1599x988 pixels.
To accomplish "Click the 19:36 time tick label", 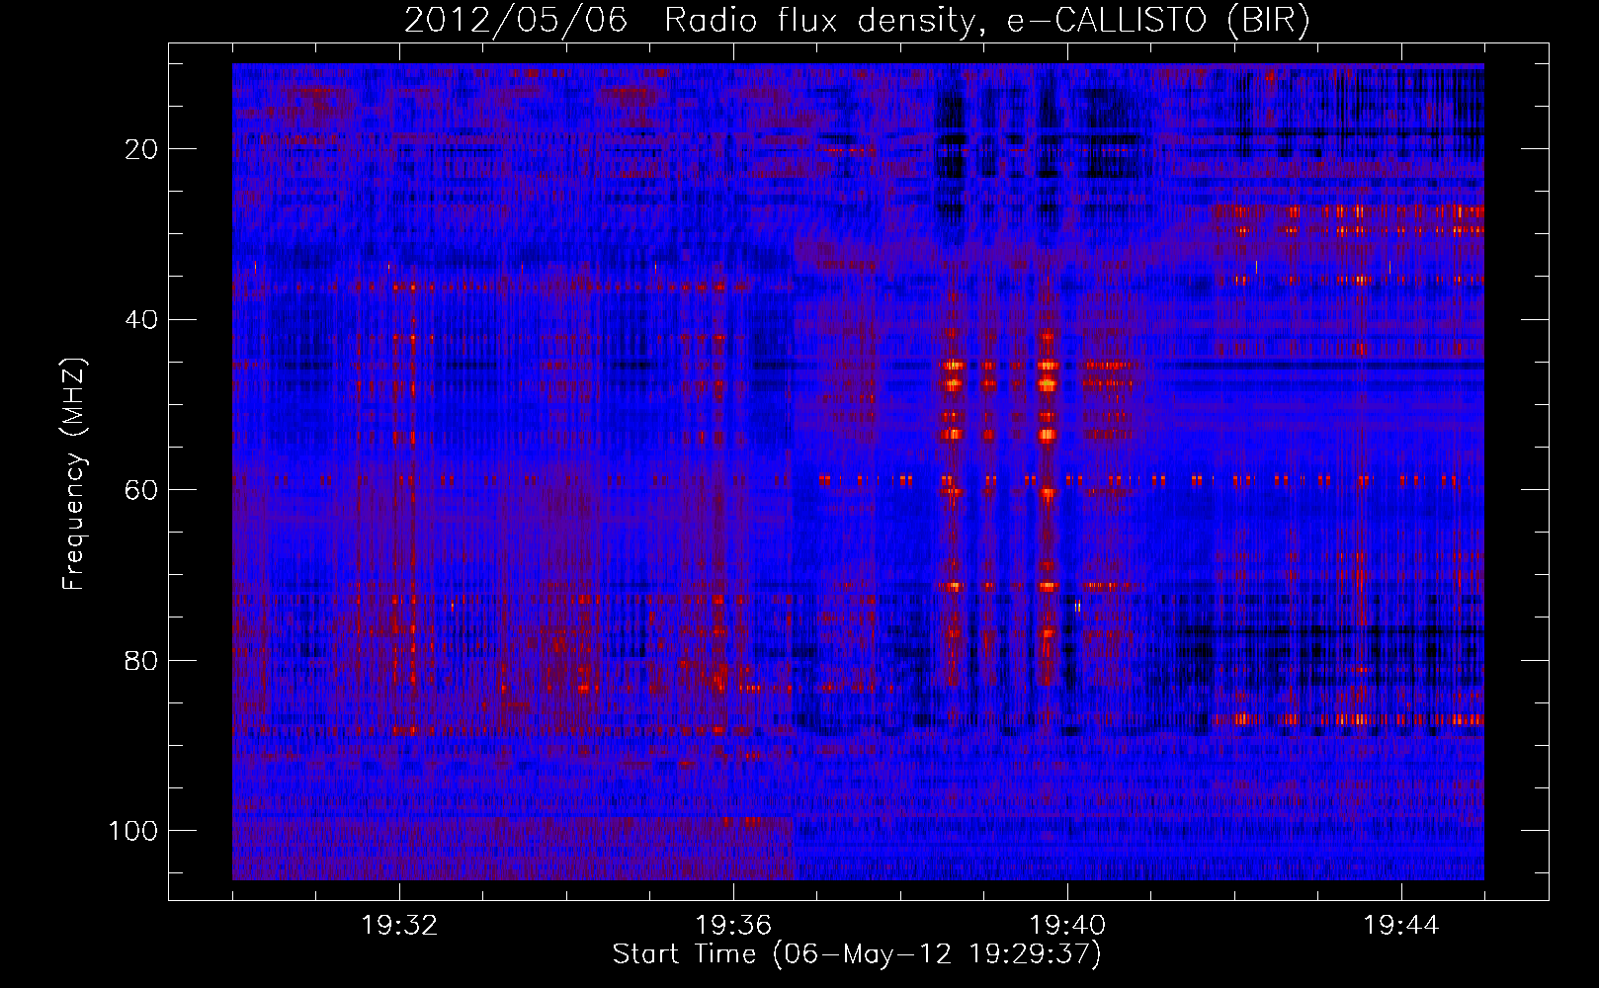I will tap(733, 926).
